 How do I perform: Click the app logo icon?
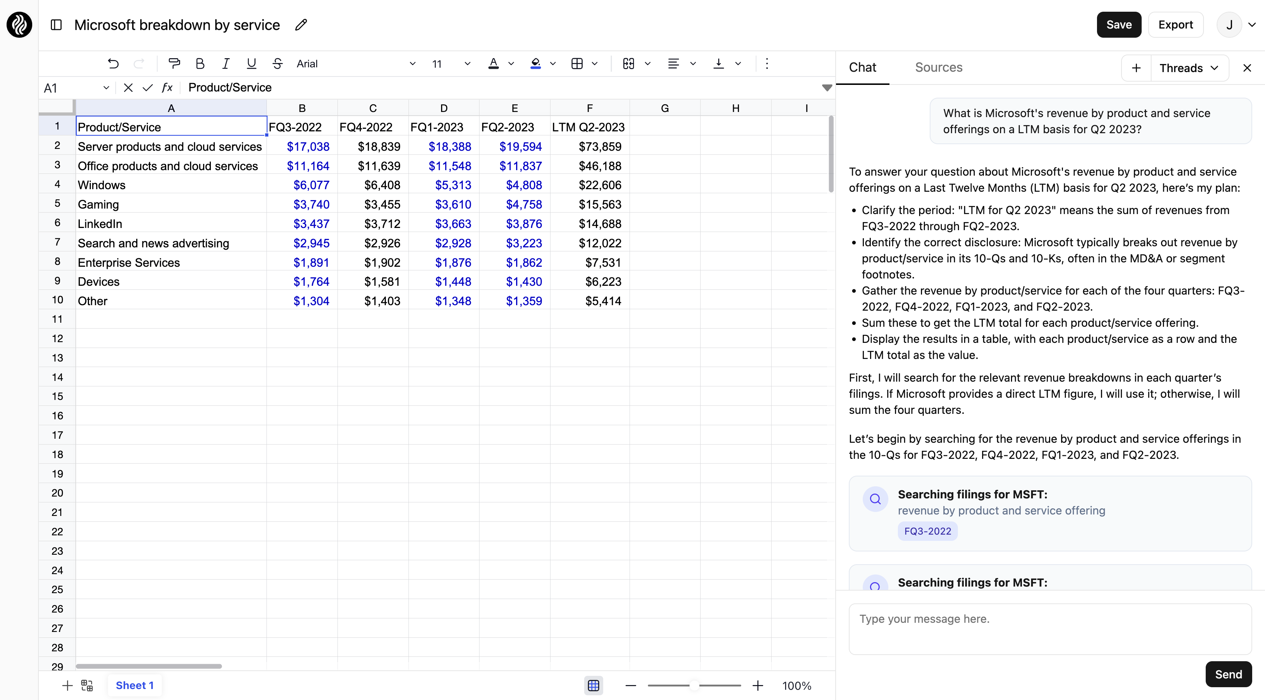coord(19,25)
